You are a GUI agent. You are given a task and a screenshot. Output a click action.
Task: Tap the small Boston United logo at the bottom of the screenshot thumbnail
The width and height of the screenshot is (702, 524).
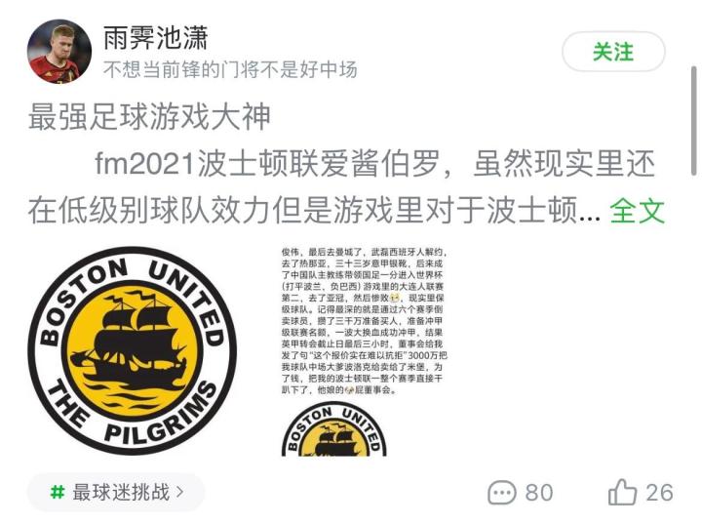coord(334,430)
